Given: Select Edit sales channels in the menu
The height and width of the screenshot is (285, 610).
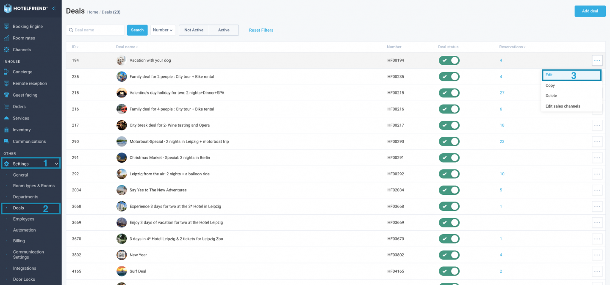Looking at the screenshot, I should pyautogui.click(x=563, y=106).
